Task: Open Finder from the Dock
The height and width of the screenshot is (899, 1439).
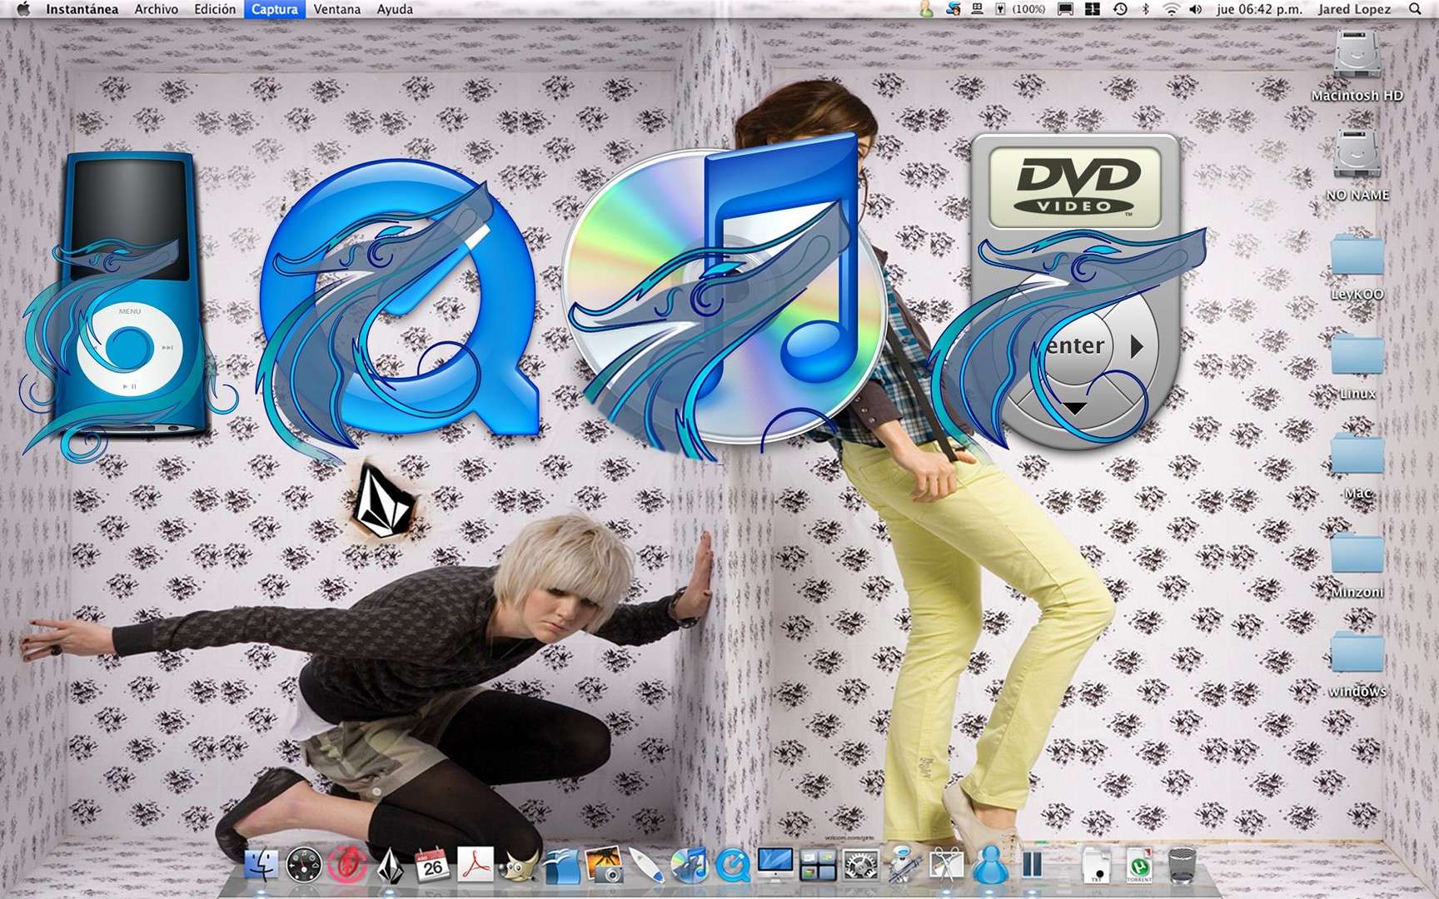Action: point(261,866)
